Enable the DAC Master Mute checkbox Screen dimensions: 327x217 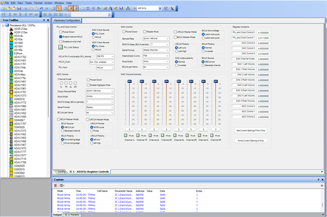click(145, 32)
